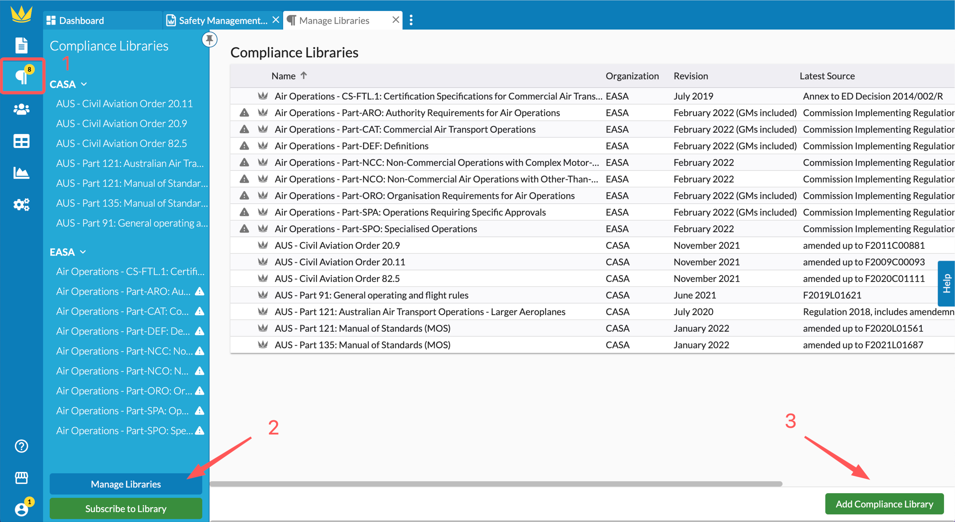Image resolution: width=955 pixels, height=522 pixels.
Task: Click the Subscribe to Library button
Action: tap(126, 508)
